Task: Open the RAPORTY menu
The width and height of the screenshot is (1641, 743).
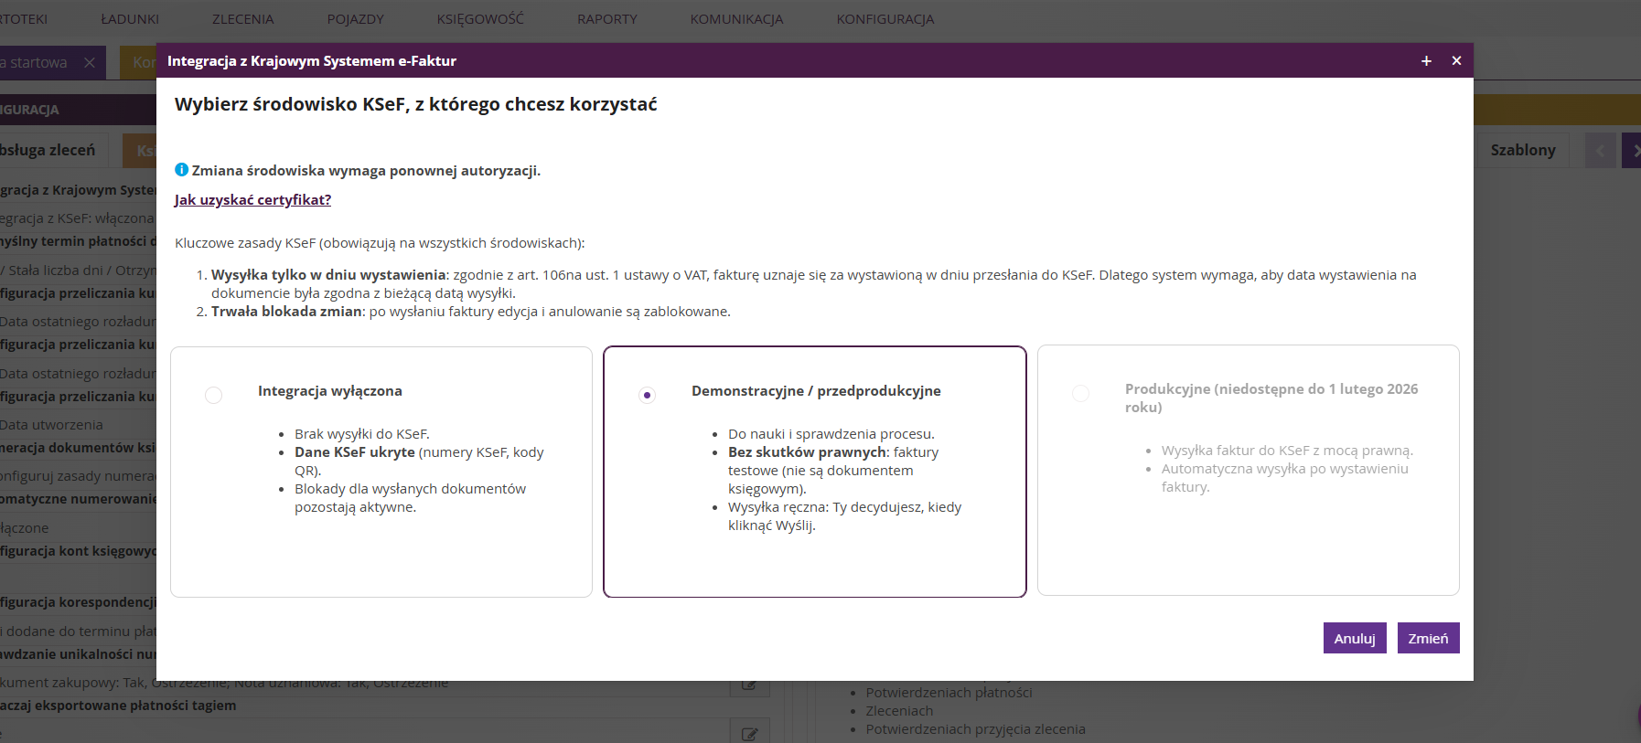Action: click(607, 19)
